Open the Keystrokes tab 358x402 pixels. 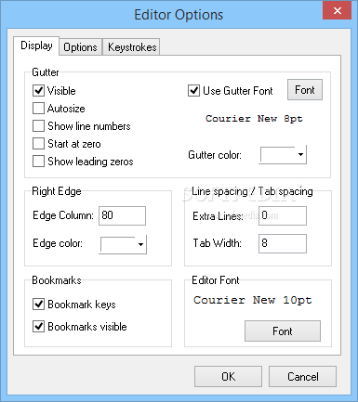pyautogui.click(x=132, y=47)
